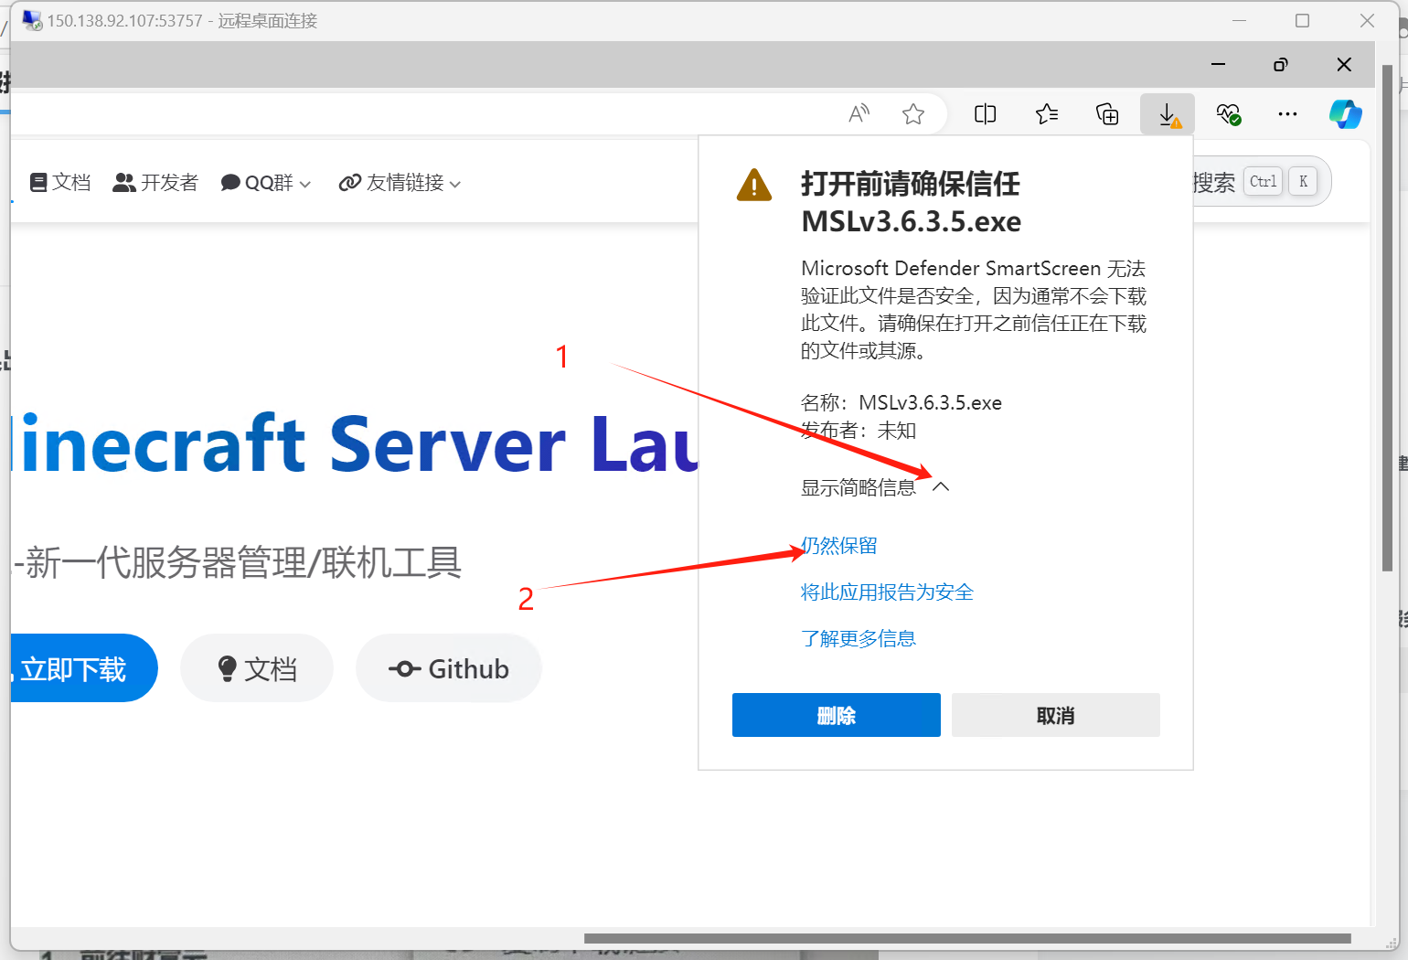Expand the 友情链接 dropdown menu
This screenshot has width=1408, height=960.
[x=400, y=183]
